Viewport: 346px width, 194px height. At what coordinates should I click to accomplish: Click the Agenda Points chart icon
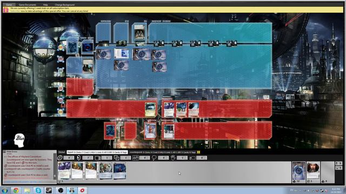[135, 158]
